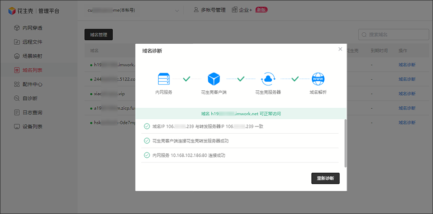Image resolution: width=433 pixels, height=214 pixels.
Task: Click success icon beside 域名IP result
Action: coord(147,126)
